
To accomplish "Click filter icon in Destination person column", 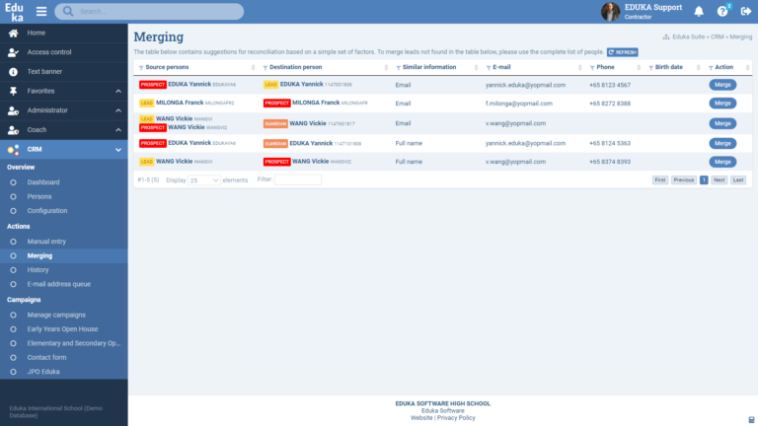I will click(x=265, y=68).
